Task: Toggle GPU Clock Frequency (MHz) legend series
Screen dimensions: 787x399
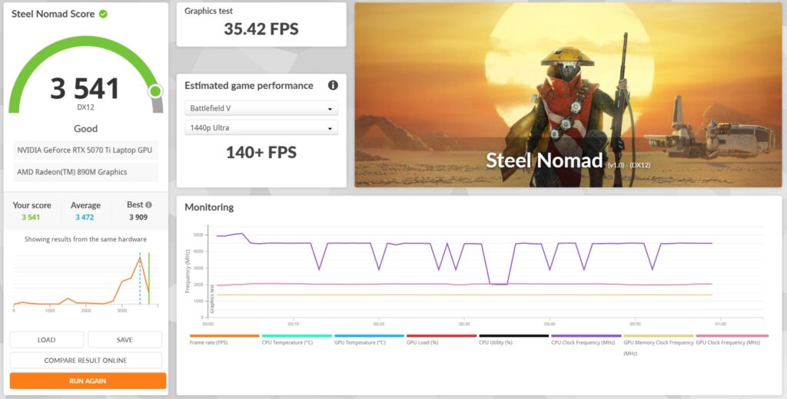Action: coord(732,341)
